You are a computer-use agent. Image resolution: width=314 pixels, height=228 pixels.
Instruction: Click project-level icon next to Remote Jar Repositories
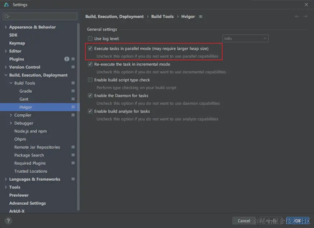coord(73,147)
